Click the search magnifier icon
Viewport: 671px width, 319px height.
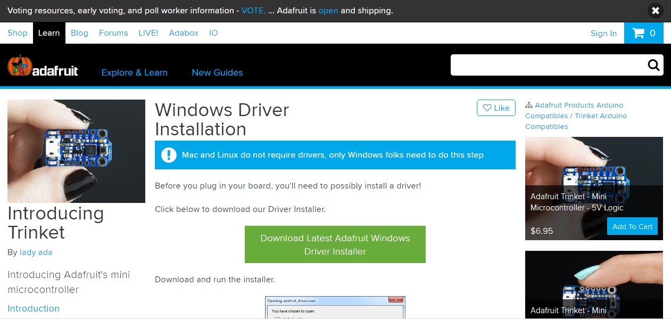[x=653, y=65]
